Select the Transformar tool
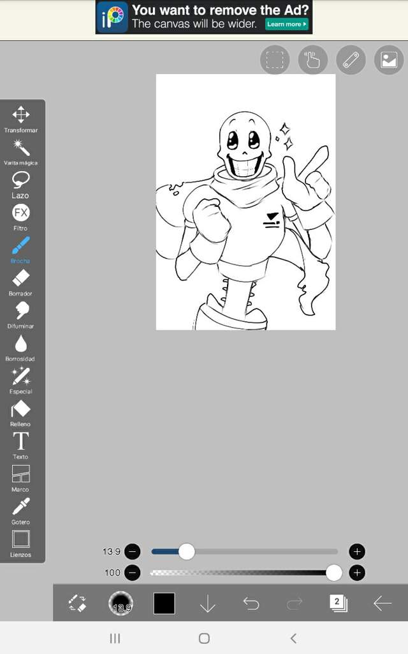Image resolution: width=408 pixels, height=654 pixels. [21, 119]
